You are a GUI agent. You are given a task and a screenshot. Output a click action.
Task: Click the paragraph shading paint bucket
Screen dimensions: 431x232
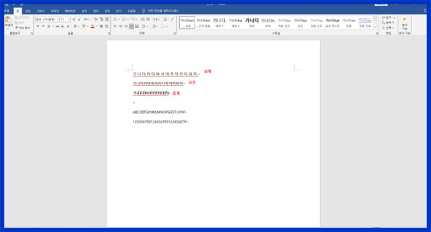[154, 26]
